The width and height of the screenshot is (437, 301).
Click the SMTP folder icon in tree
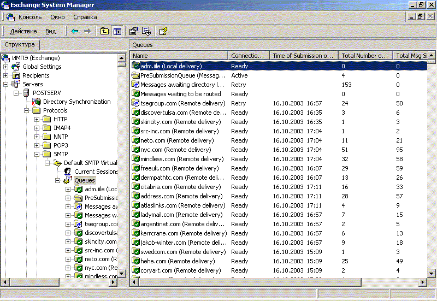click(47, 154)
